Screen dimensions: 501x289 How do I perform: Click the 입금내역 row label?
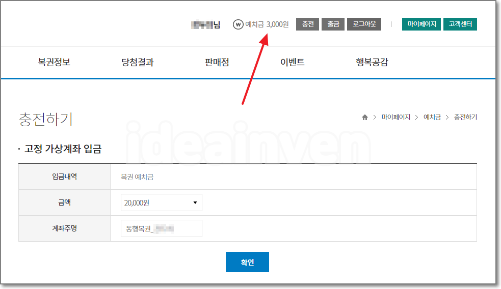[65, 177]
